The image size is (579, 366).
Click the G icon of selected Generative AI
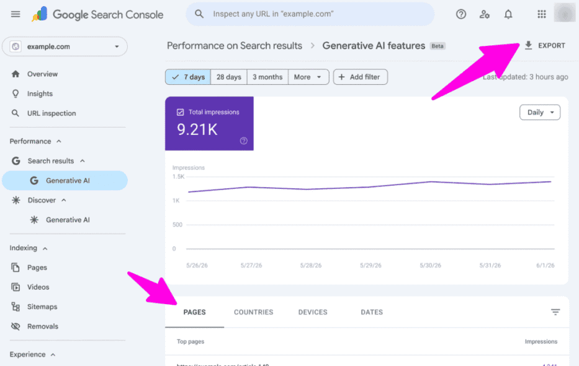[x=34, y=181]
